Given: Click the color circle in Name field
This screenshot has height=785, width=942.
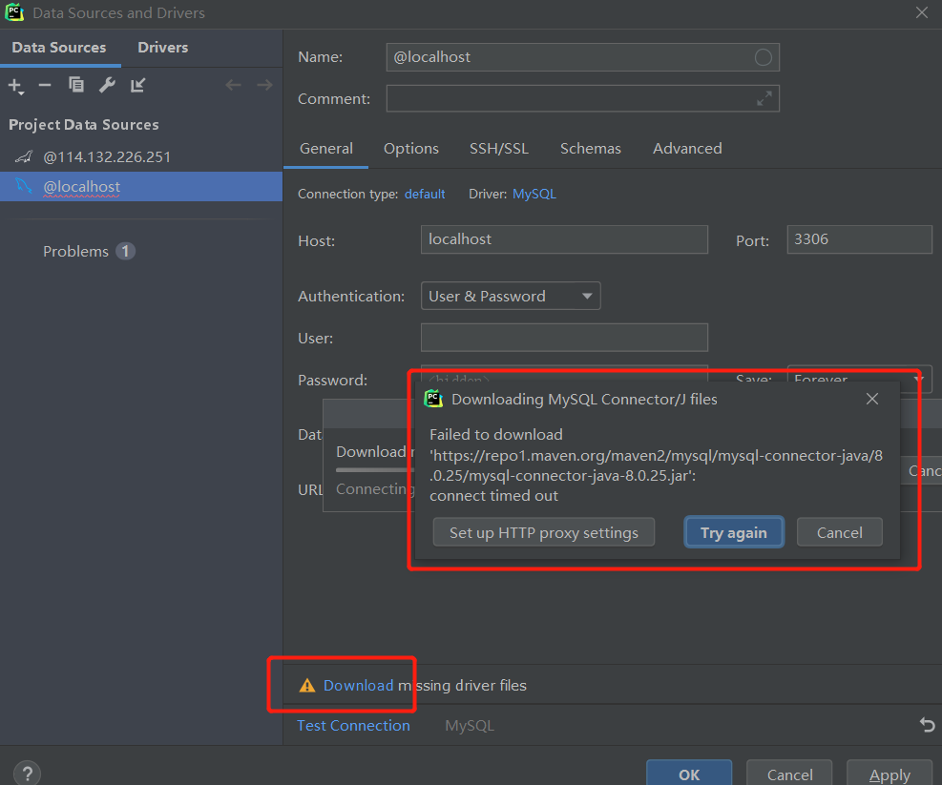Looking at the screenshot, I should tap(763, 57).
